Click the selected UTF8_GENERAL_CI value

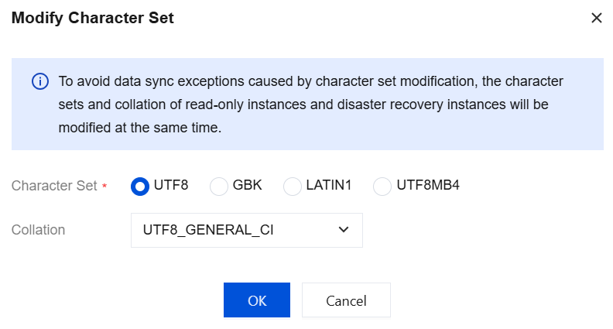click(x=208, y=230)
